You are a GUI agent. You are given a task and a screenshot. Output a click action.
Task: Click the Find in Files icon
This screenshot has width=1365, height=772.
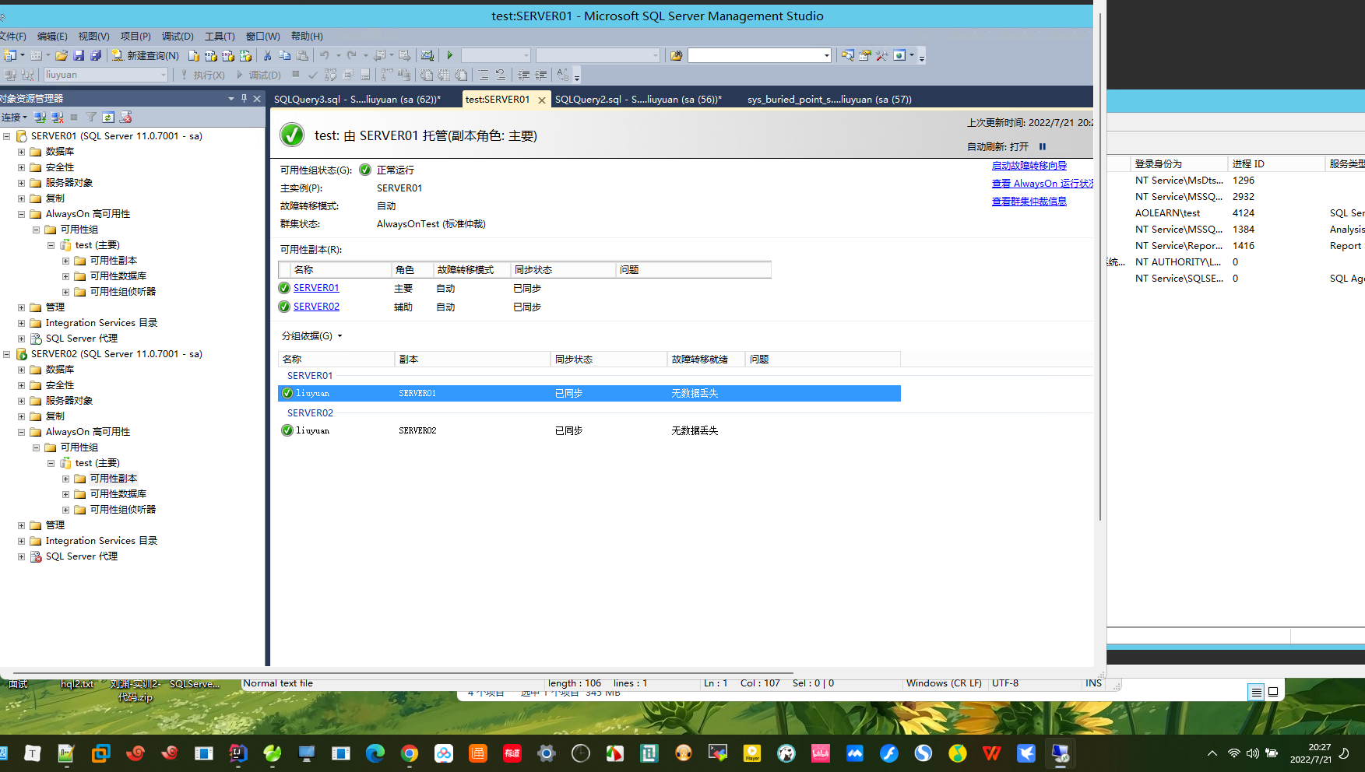[x=676, y=55]
